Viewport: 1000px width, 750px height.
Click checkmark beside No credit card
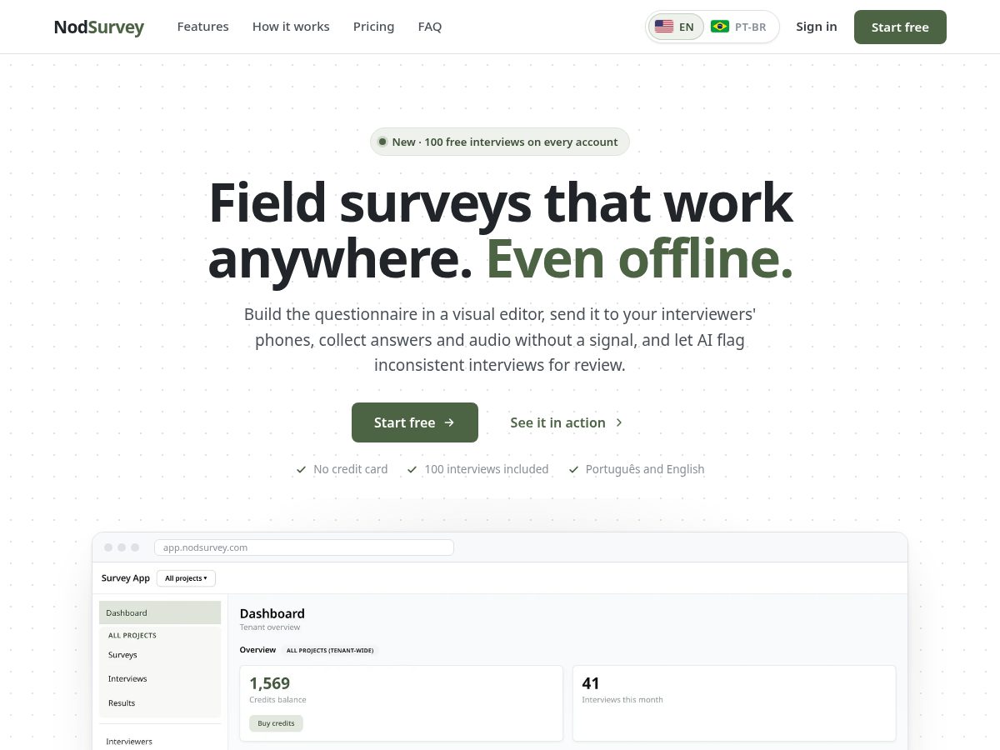(301, 470)
